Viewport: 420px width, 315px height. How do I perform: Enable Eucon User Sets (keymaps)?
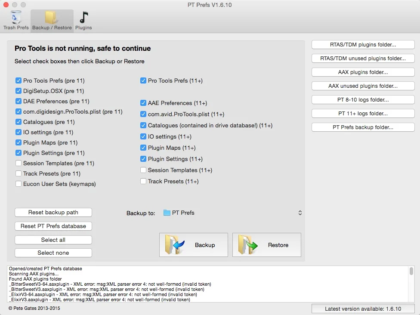coord(19,184)
